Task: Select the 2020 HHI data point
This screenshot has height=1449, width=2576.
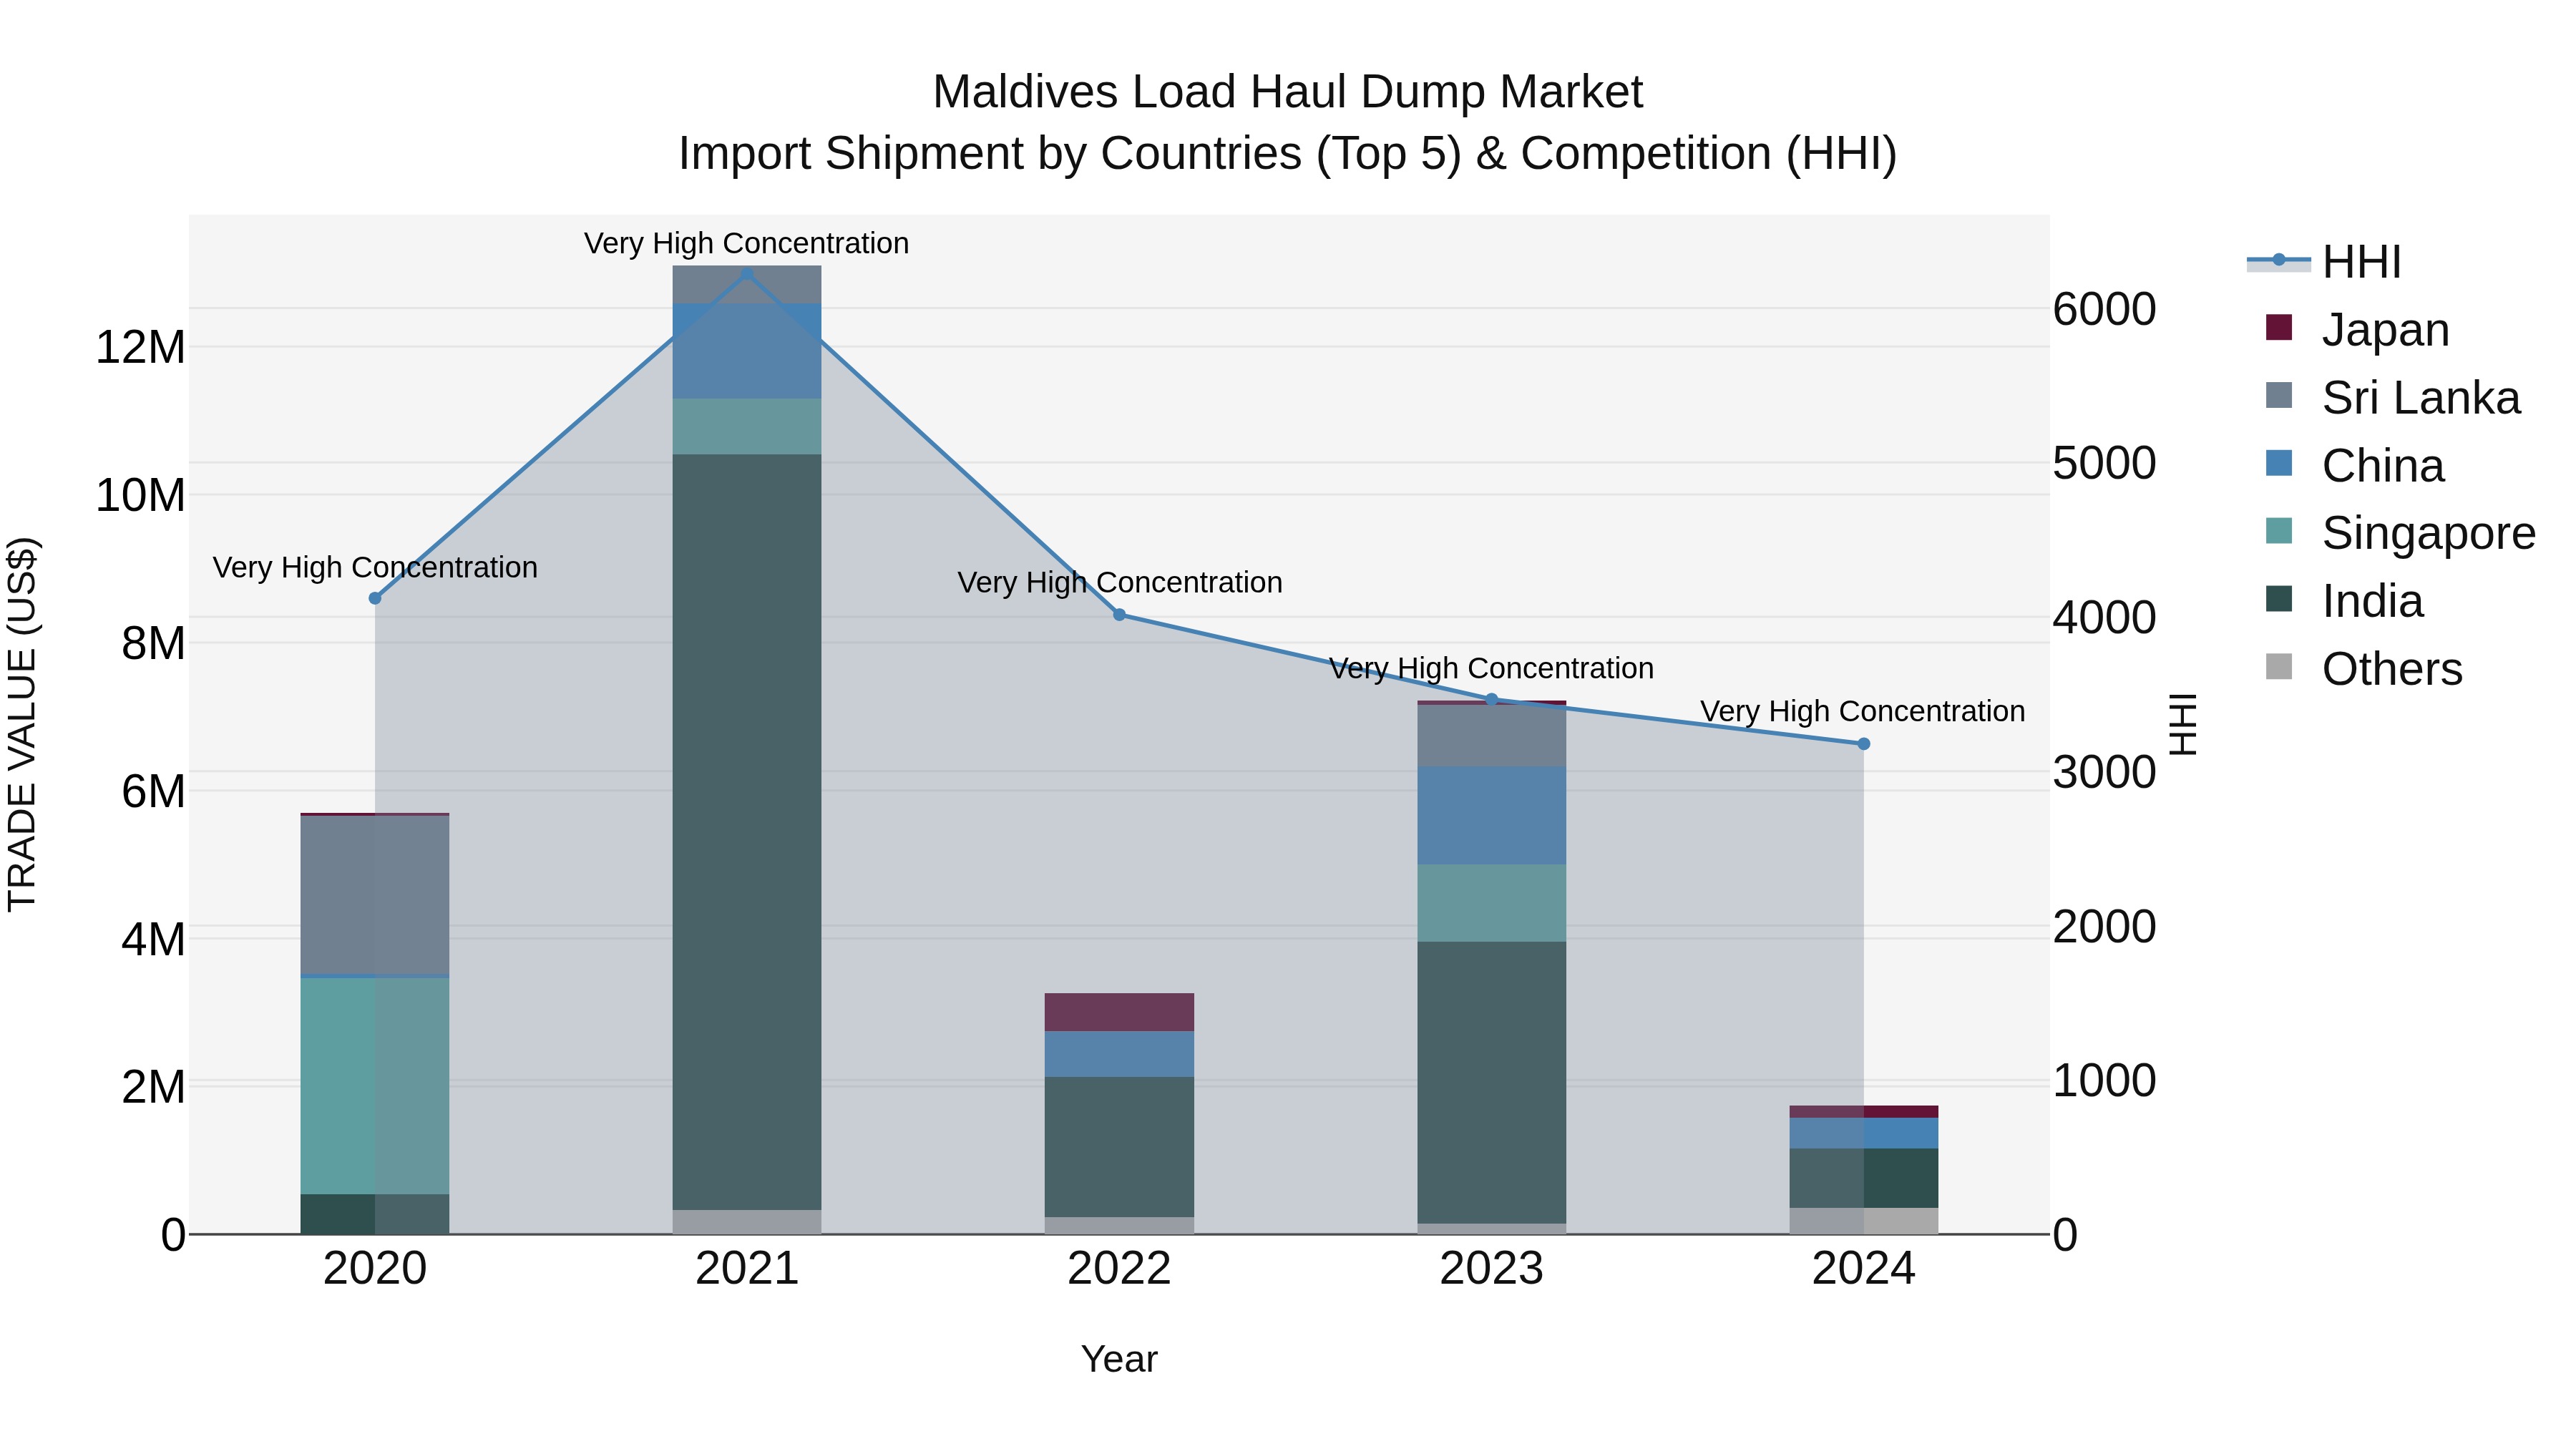Action: click(375, 598)
